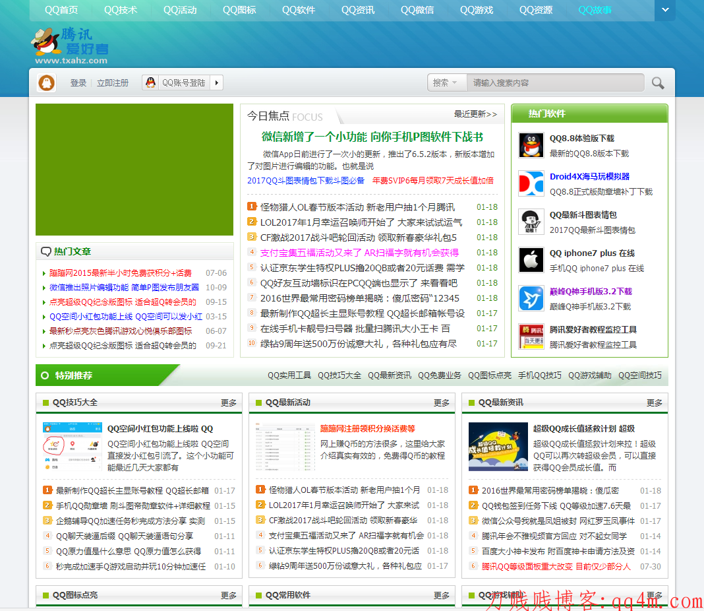Open QQ免费业务 in recommendation bar

point(440,375)
